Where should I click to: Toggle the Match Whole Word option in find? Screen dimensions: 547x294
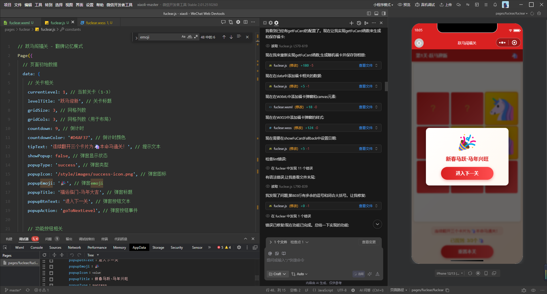[190, 37]
